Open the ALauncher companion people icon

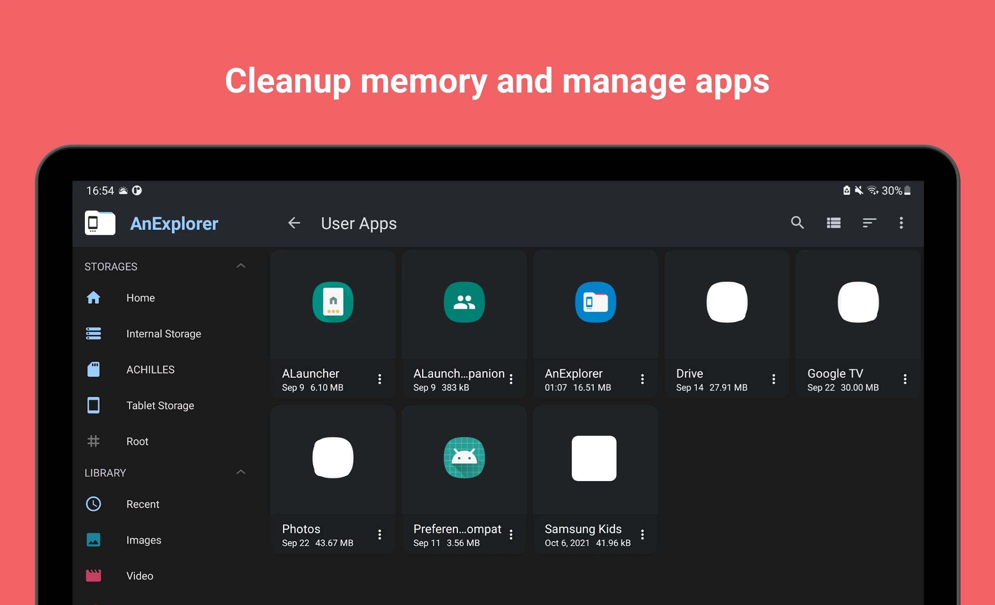(464, 302)
